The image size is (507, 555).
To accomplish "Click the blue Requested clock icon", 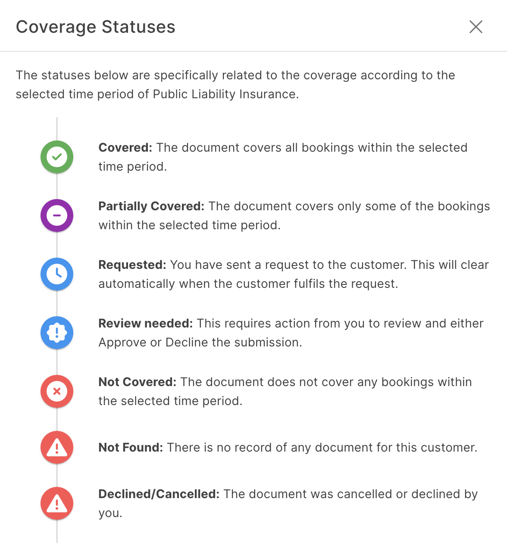I will tap(56, 274).
